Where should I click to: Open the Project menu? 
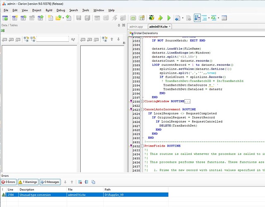(37, 10)
